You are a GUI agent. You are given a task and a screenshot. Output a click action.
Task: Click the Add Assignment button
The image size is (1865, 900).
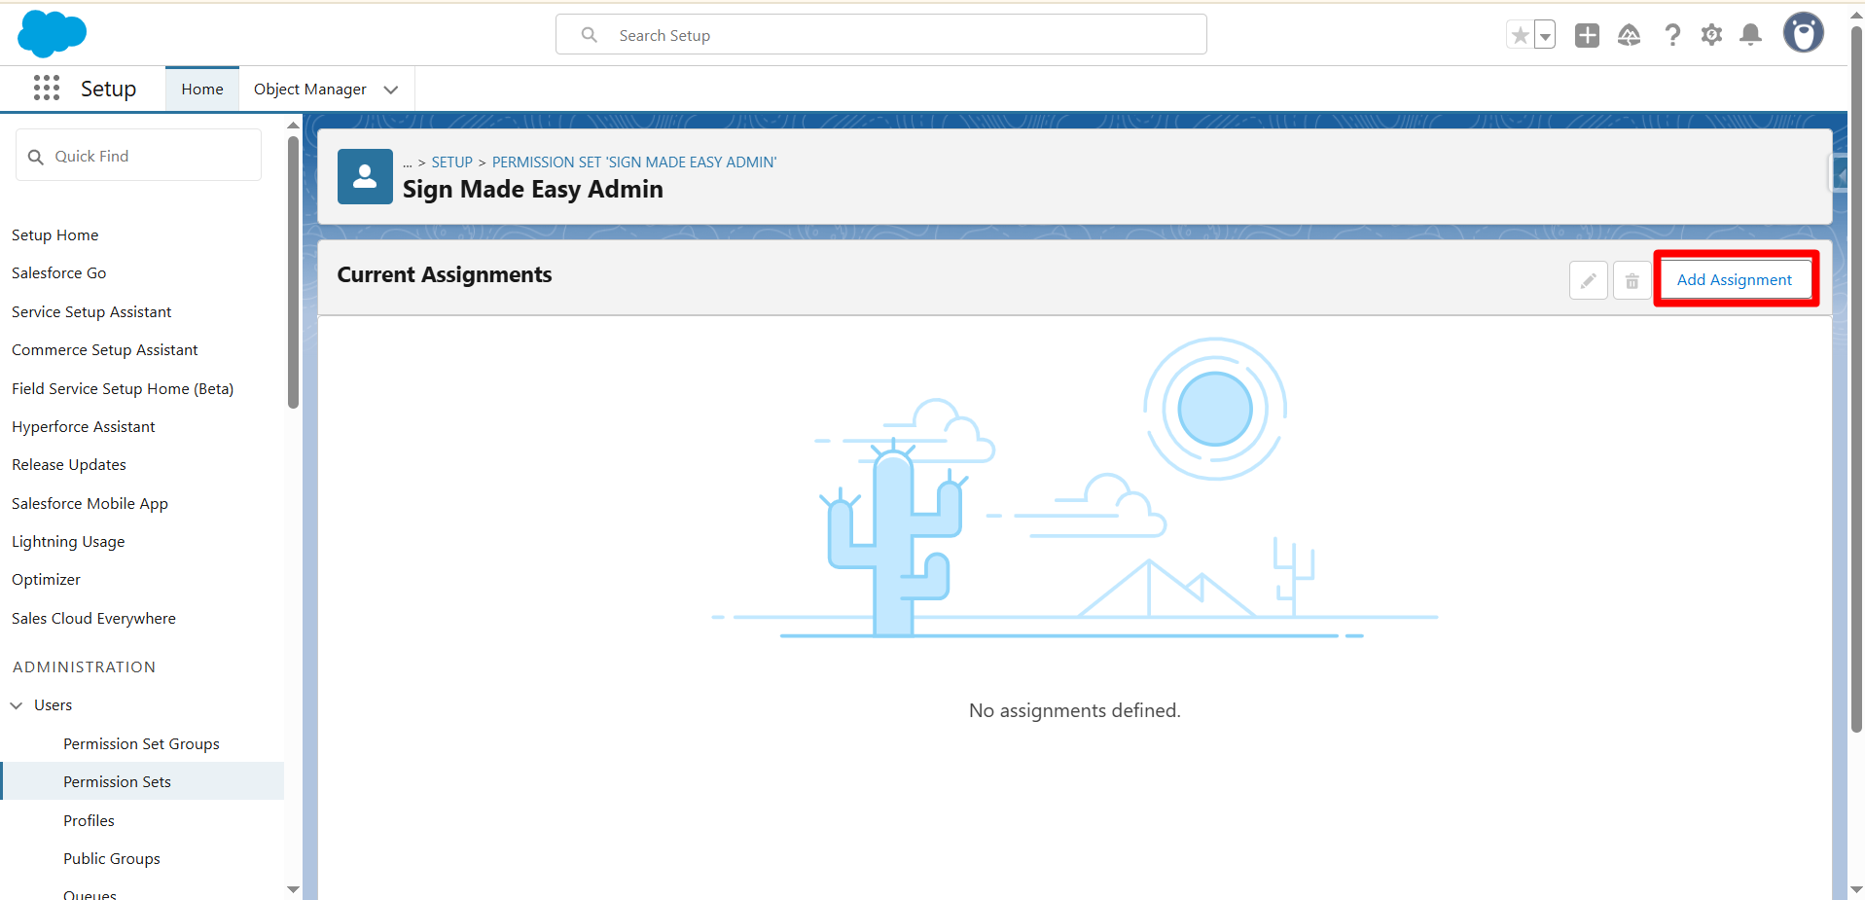(1735, 279)
